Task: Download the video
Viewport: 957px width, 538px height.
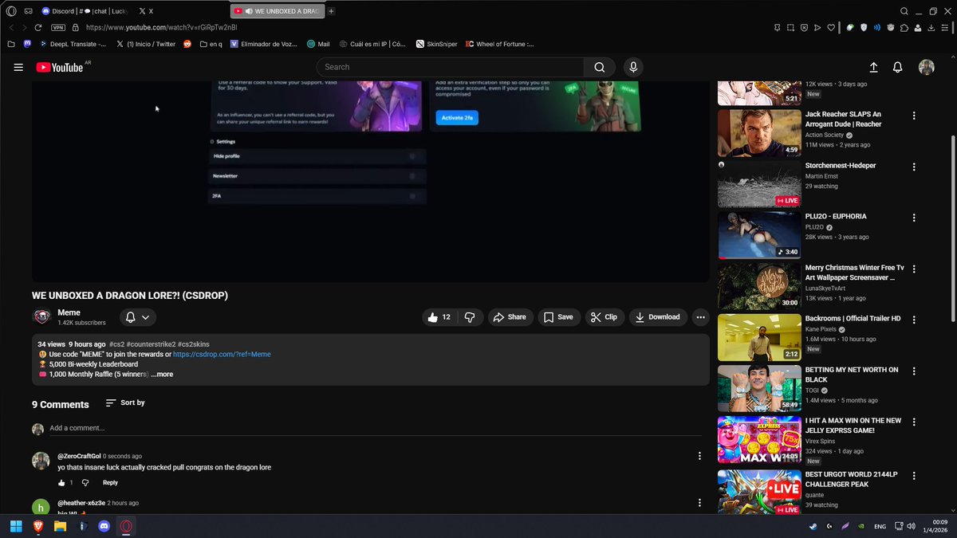Action: pyautogui.click(x=658, y=317)
